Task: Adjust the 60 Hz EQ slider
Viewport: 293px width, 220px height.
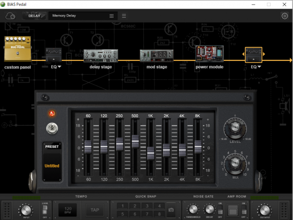Action: click(88, 147)
